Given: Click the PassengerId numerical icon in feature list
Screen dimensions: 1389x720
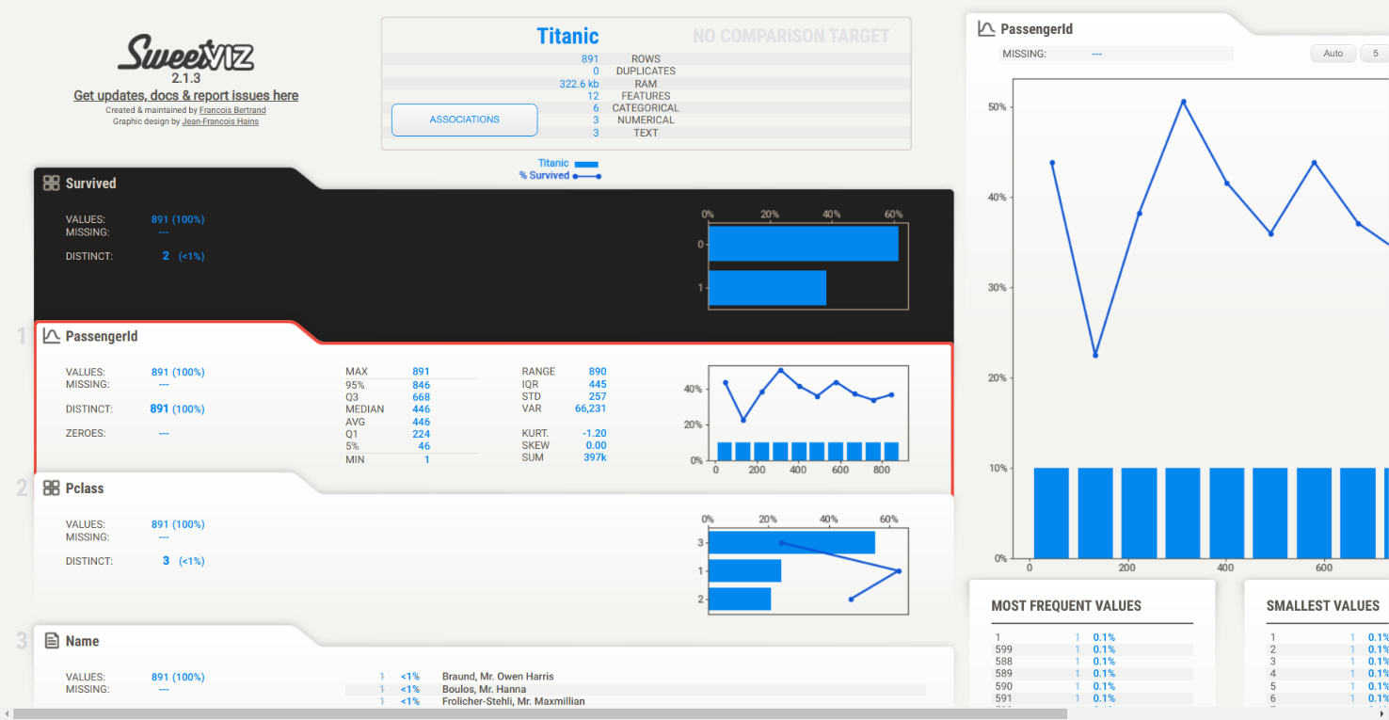Looking at the screenshot, I should coord(52,336).
